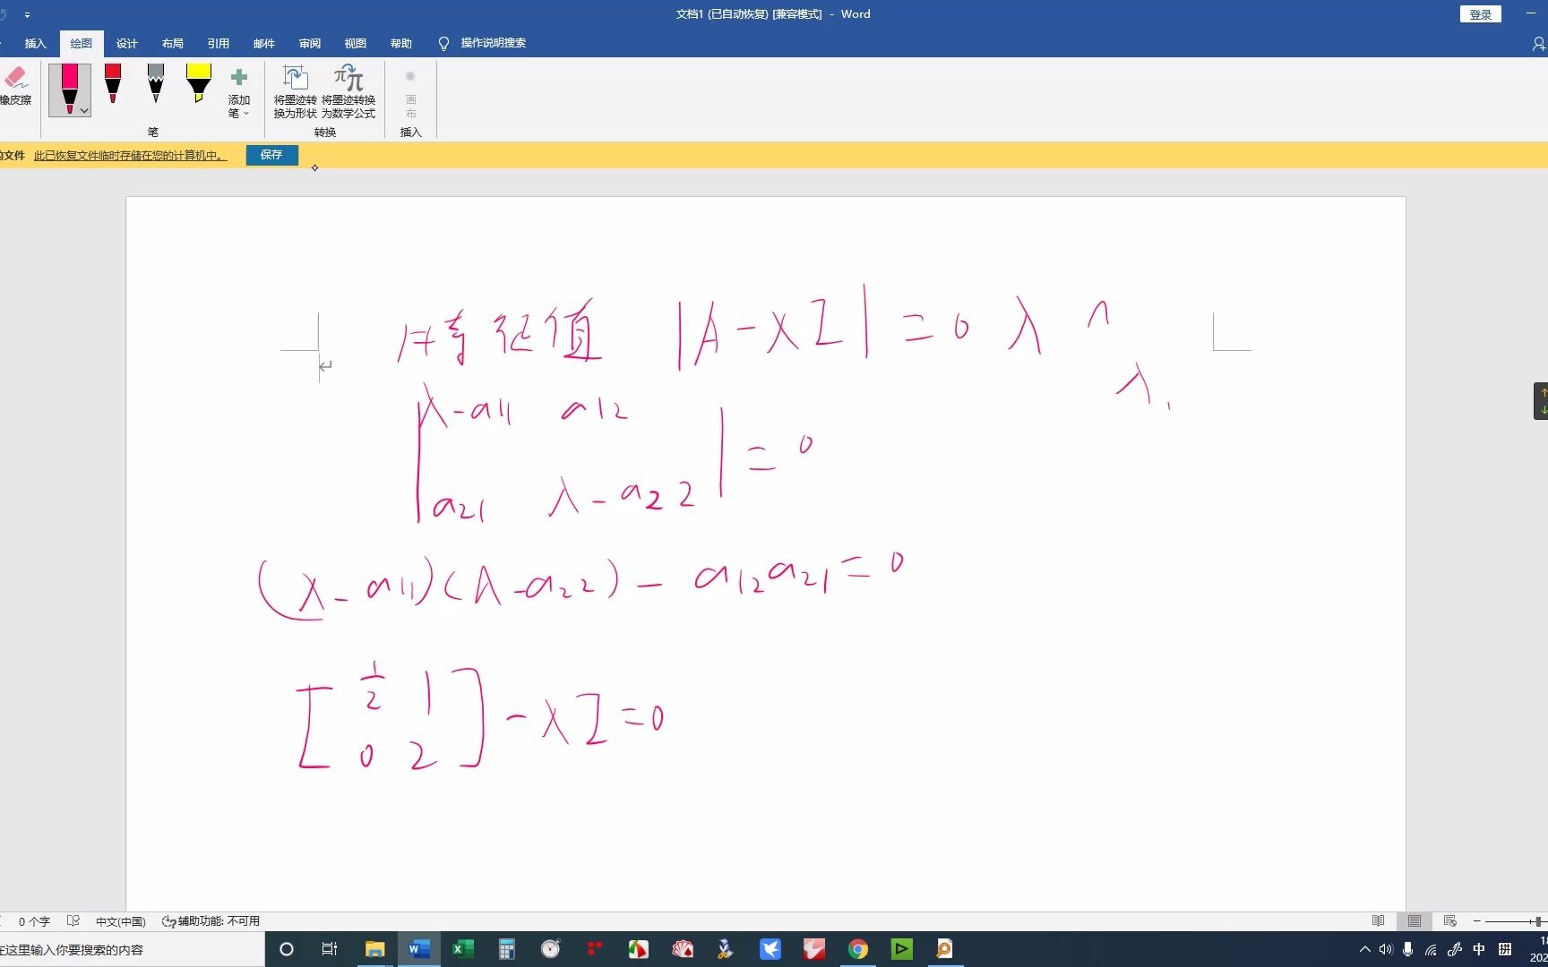Viewport: 1548px width, 967px height.
Task: Click the zoom out minus button
Action: pyautogui.click(x=1477, y=921)
